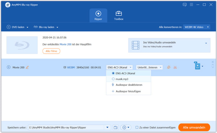Click the 2020-04-21 16.07.06 disc title

point(54,37)
